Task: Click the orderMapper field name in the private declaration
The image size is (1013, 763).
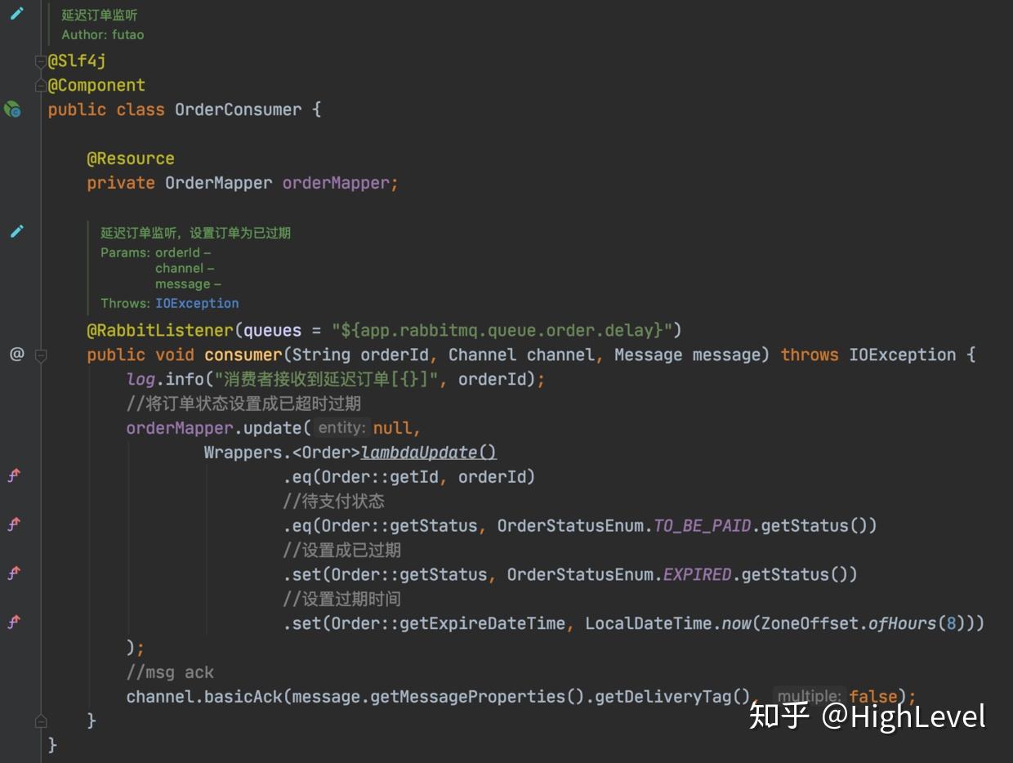Action: [x=336, y=183]
